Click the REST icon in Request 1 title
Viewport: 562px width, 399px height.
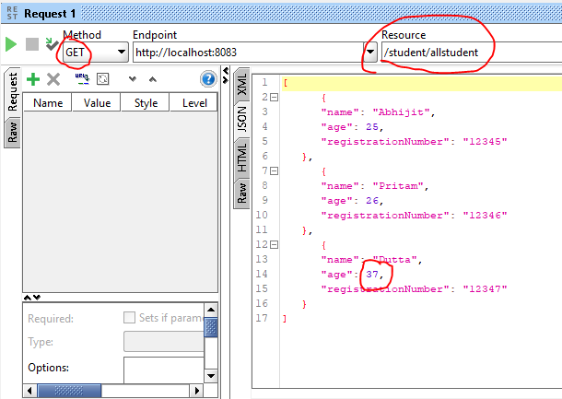coord(12,13)
